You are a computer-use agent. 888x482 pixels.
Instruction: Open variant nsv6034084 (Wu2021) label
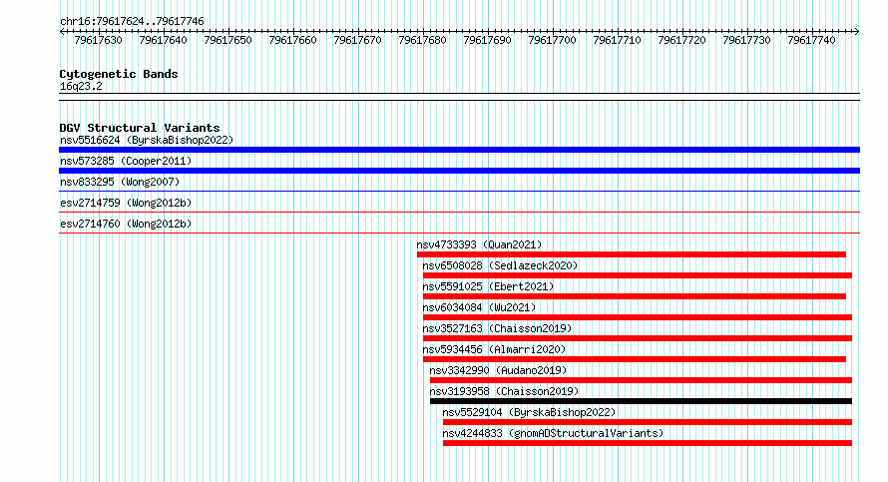click(x=479, y=307)
